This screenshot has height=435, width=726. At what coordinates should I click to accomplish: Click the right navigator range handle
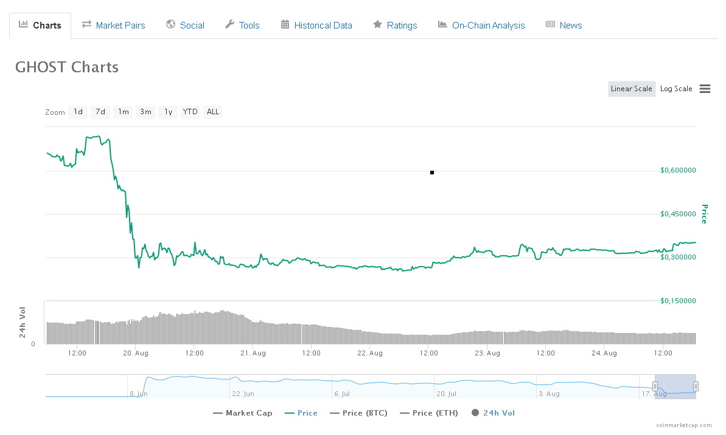pos(696,386)
